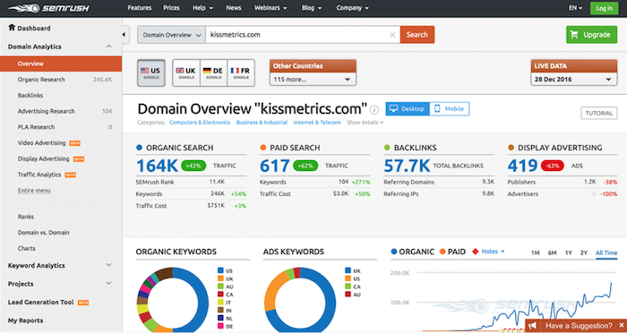This screenshot has width=627, height=333.
Task: Click the blue US swatch in Organic Keywords legend
Action: (x=220, y=270)
